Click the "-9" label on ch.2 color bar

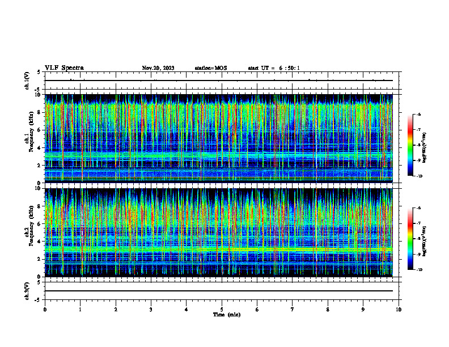[x=418, y=254]
